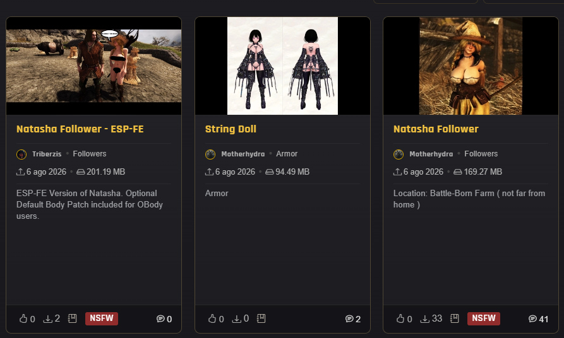
Task: Open the 41 comments bubble icon
Action: [x=532, y=319]
